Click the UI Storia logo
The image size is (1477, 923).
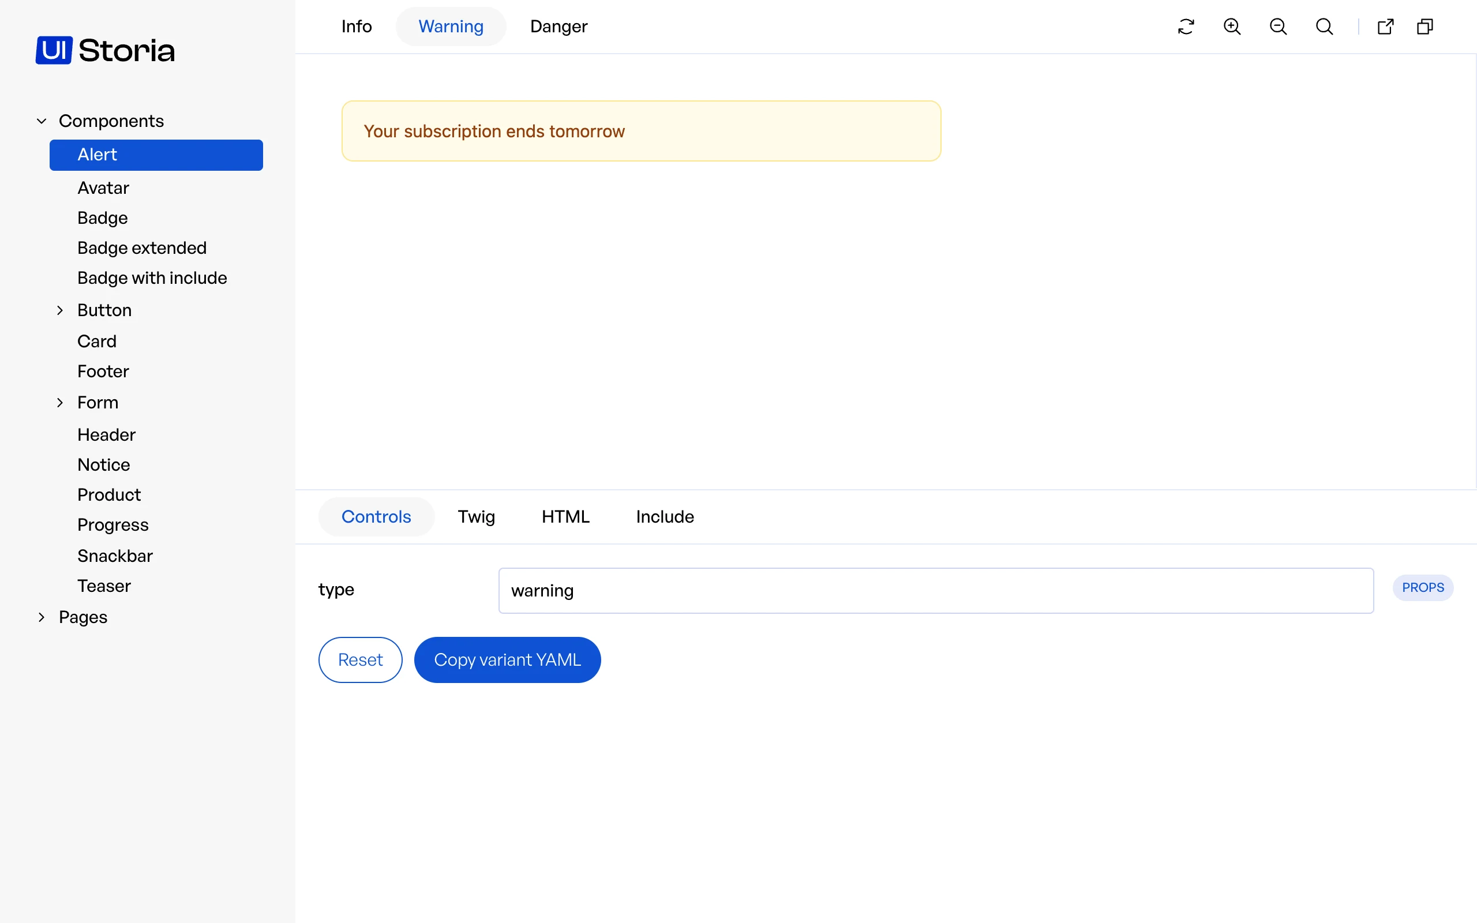tap(105, 50)
